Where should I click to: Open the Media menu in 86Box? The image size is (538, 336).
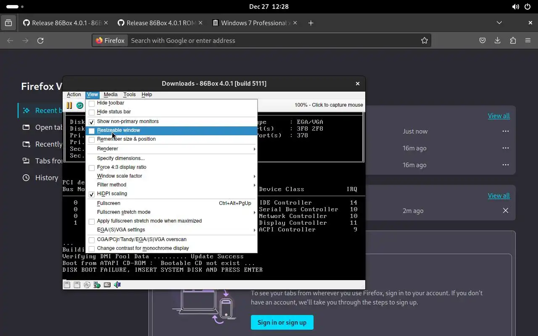(111, 94)
